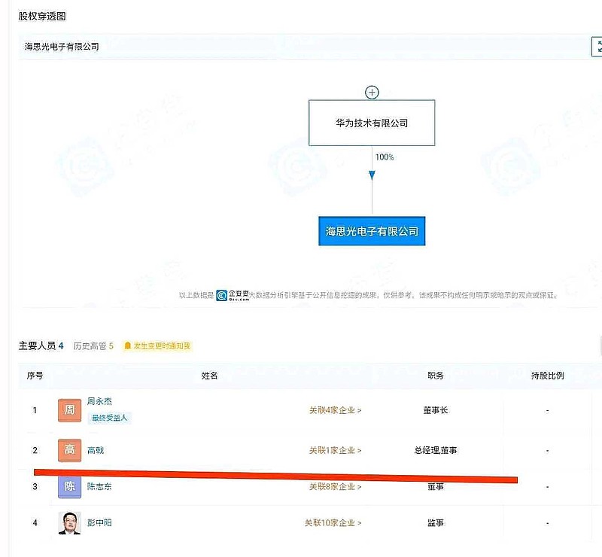This screenshot has width=602, height=557.
Task: Click the 序号 column header
Action: point(35,376)
